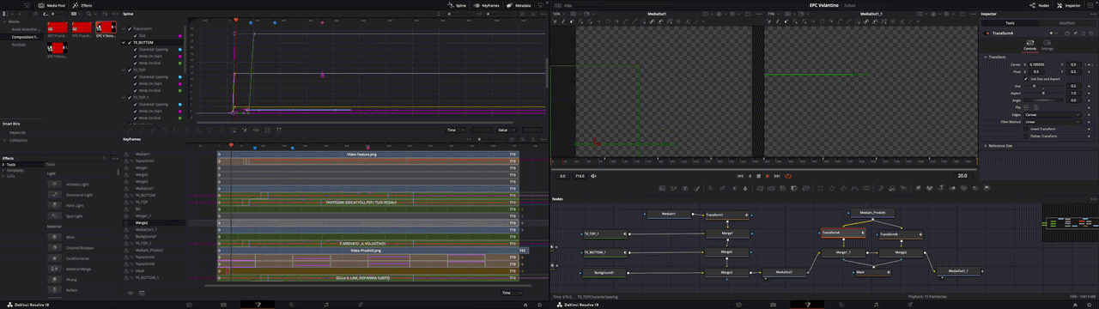Open the Value dropdown below Spline graph
The width and height of the screenshot is (1099, 309).
tap(507, 130)
